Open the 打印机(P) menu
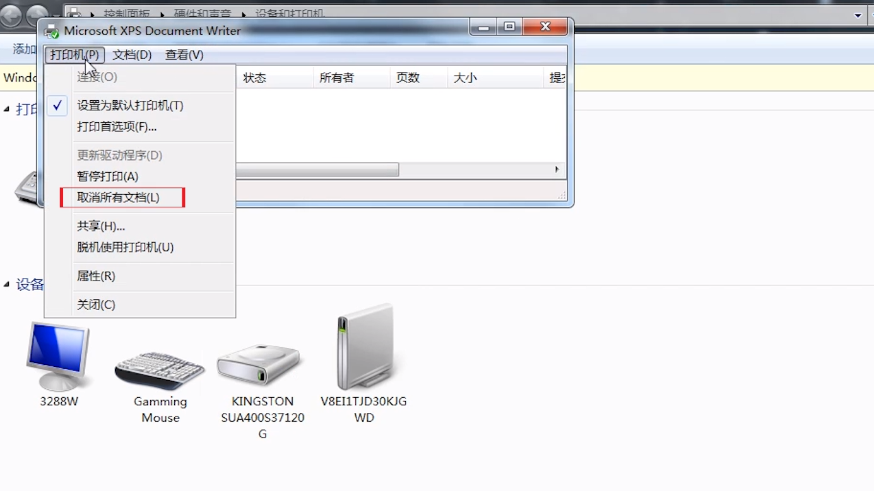 pos(74,55)
